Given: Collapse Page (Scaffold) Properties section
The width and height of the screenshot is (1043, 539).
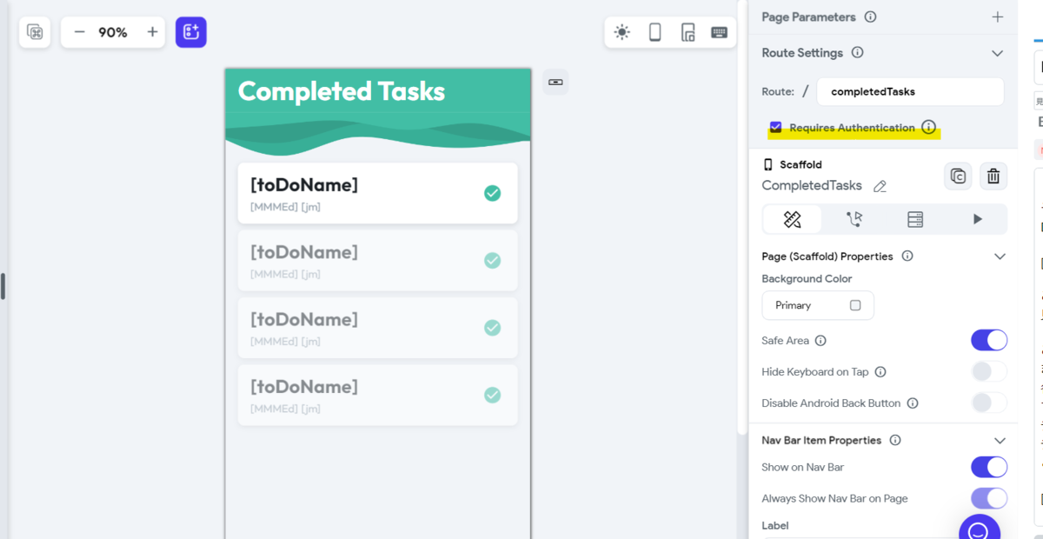Looking at the screenshot, I should coord(1000,256).
